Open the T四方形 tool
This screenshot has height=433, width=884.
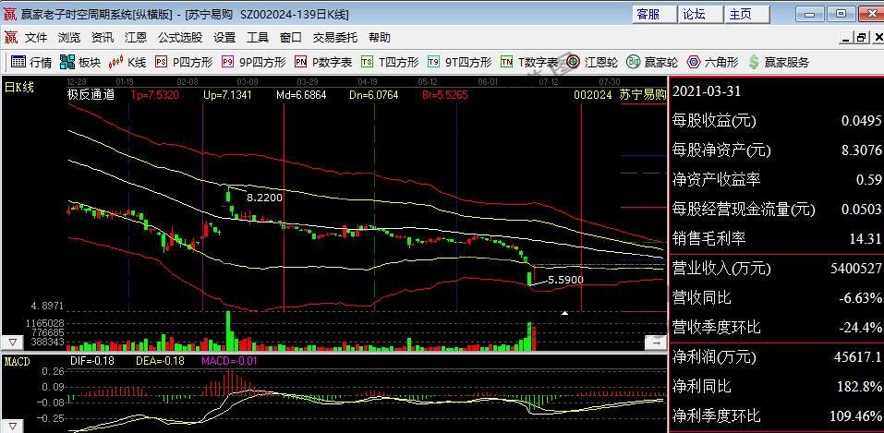click(x=390, y=62)
